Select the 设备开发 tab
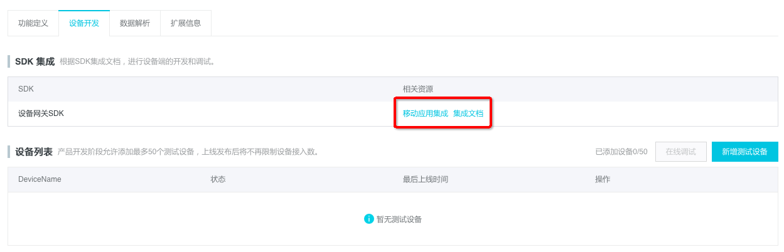The image size is (784, 252). coord(84,23)
